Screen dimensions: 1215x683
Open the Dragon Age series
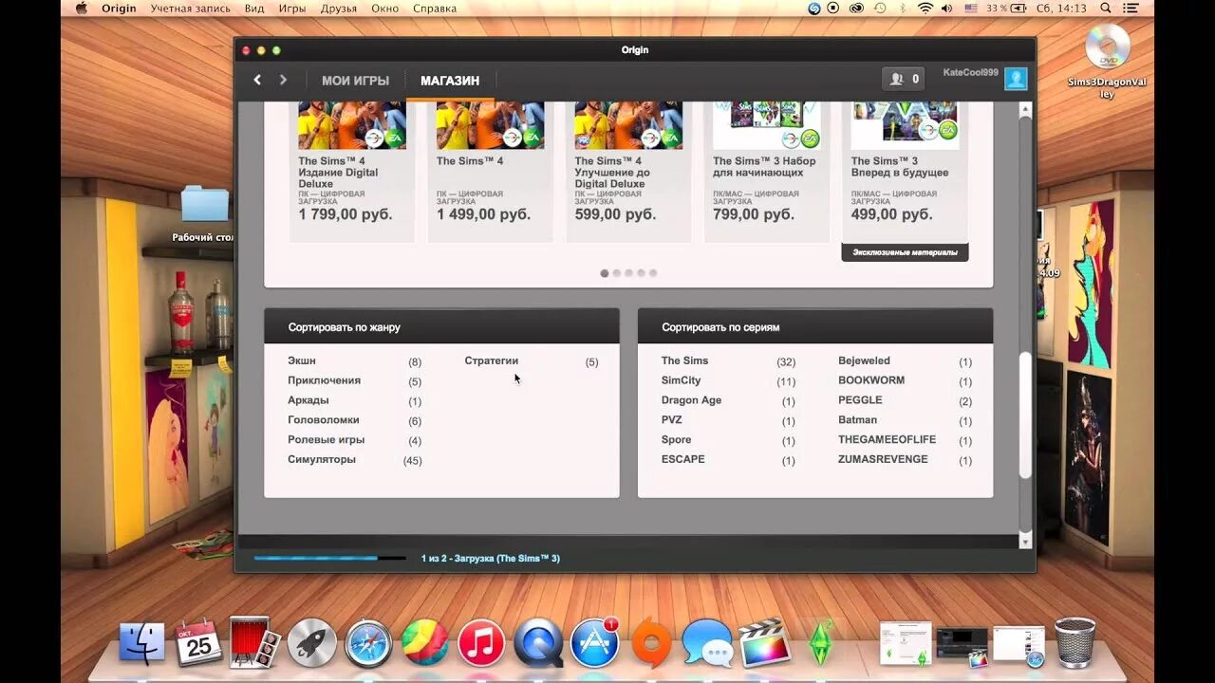pyautogui.click(x=691, y=400)
